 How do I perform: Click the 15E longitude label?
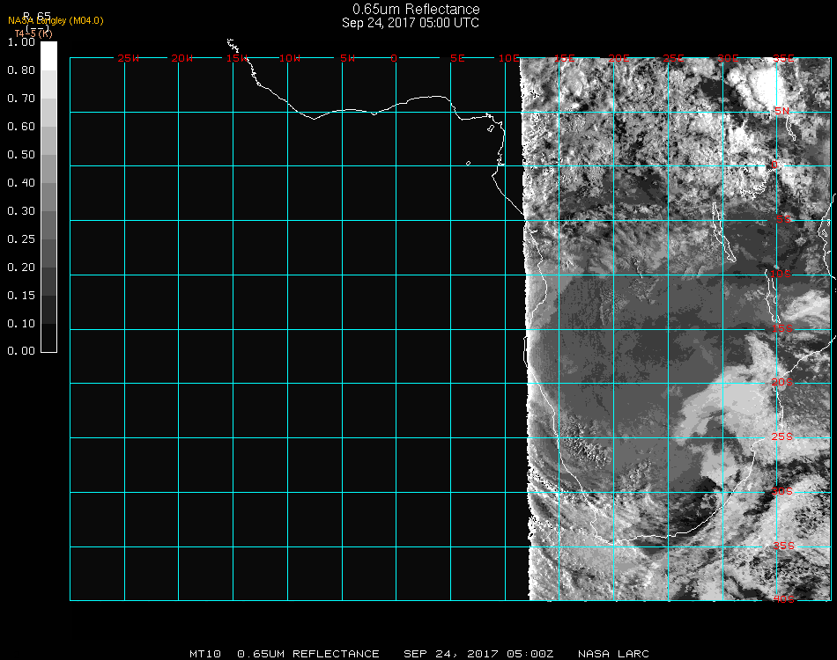(x=564, y=58)
